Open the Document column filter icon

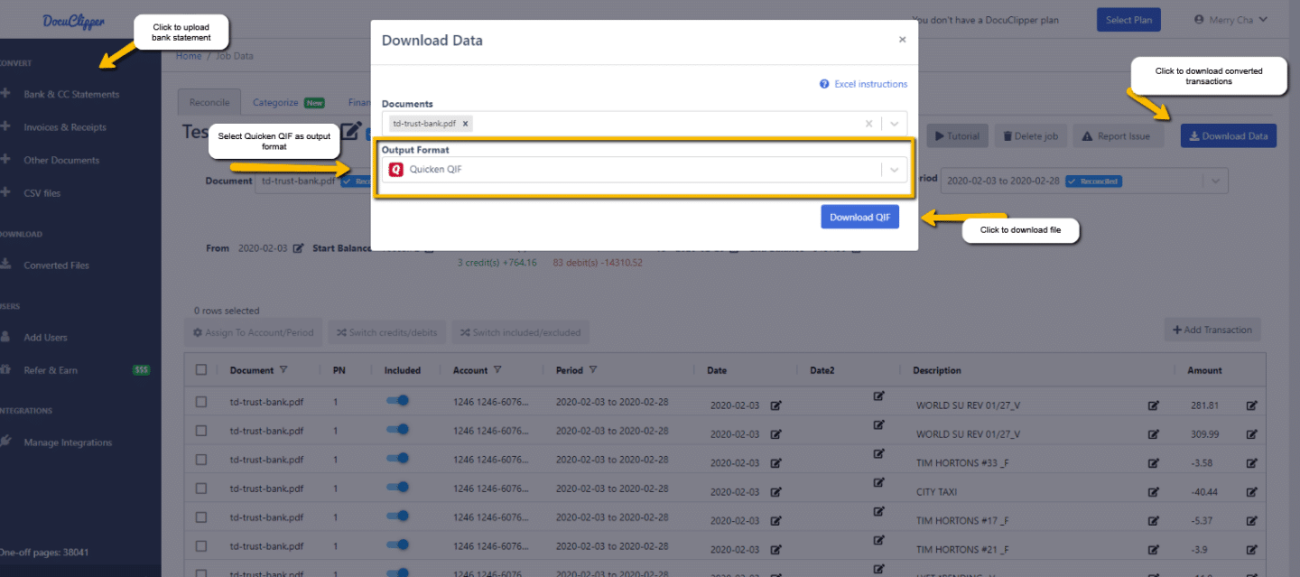[x=283, y=369]
